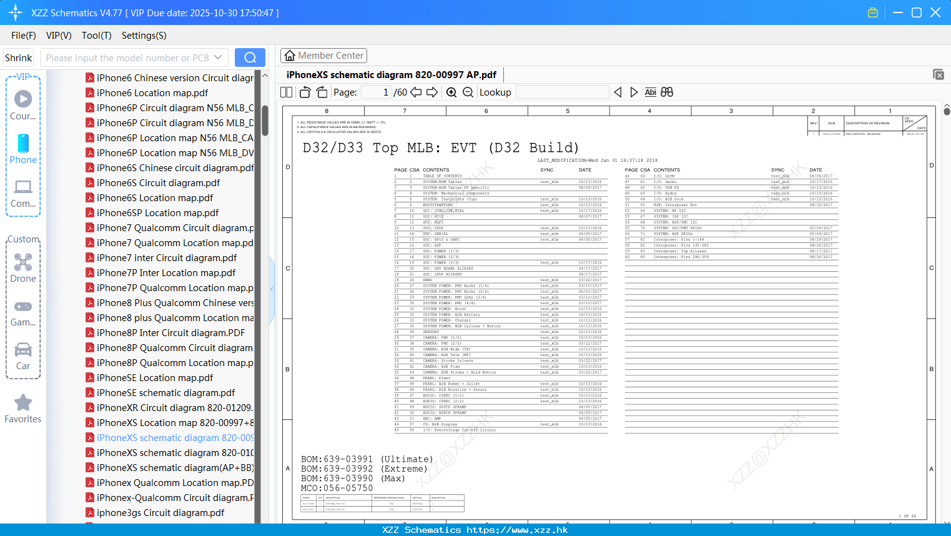Viewport: 951px width, 536px height.
Task: Open the File(F) menu
Action: pyautogui.click(x=24, y=36)
